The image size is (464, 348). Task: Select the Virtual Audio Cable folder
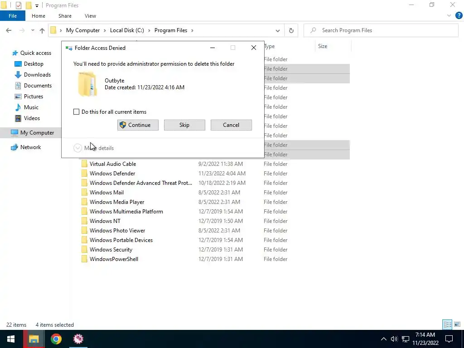point(113,164)
